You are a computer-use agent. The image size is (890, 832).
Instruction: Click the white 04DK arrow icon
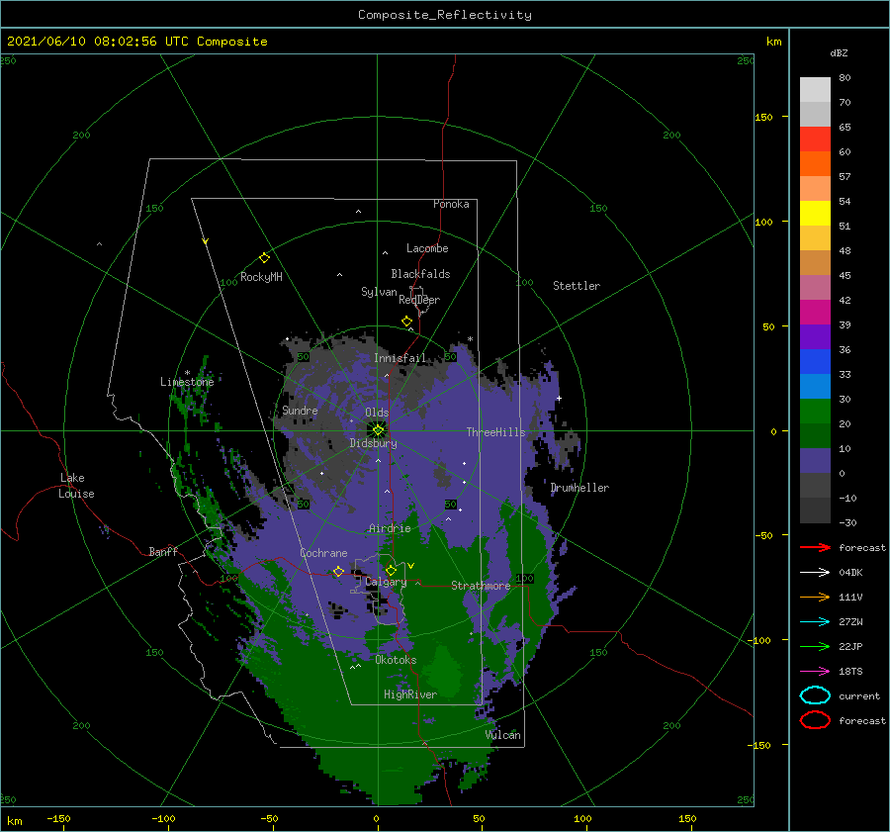[815, 572]
